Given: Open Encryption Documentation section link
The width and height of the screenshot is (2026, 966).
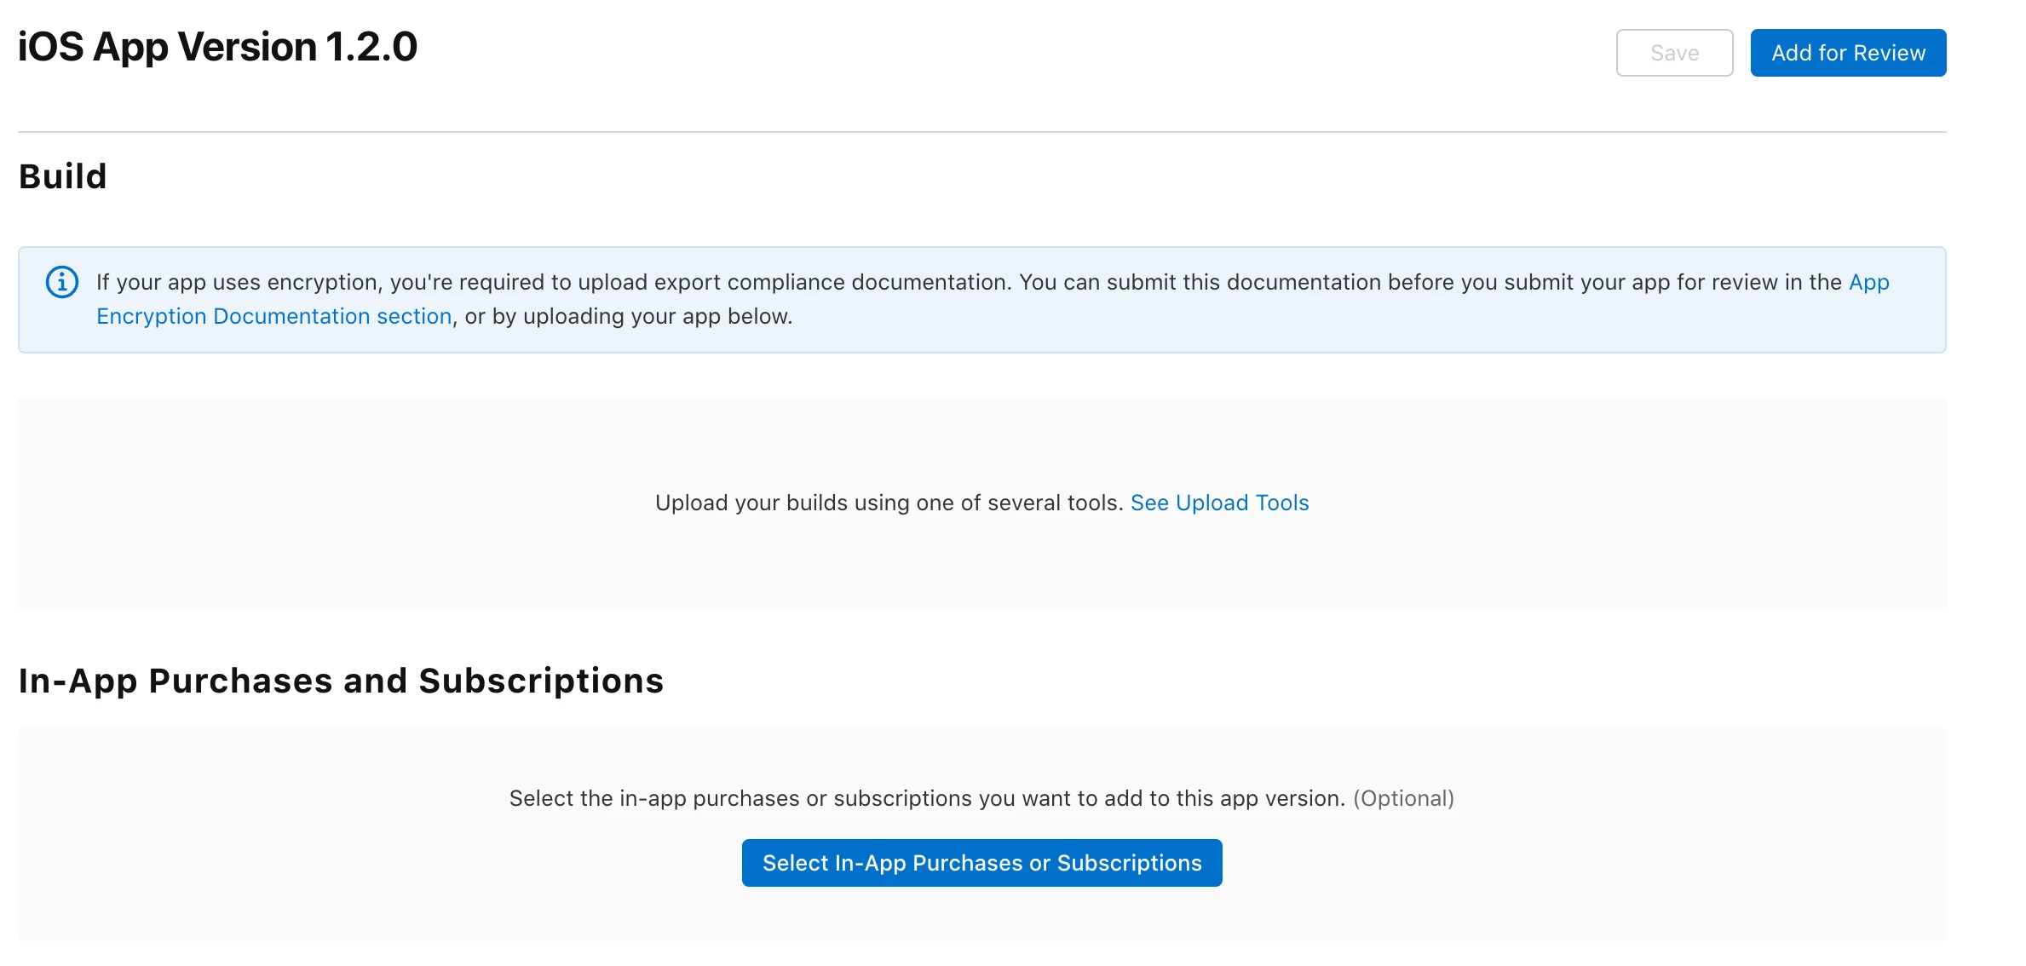Looking at the screenshot, I should click(x=273, y=316).
